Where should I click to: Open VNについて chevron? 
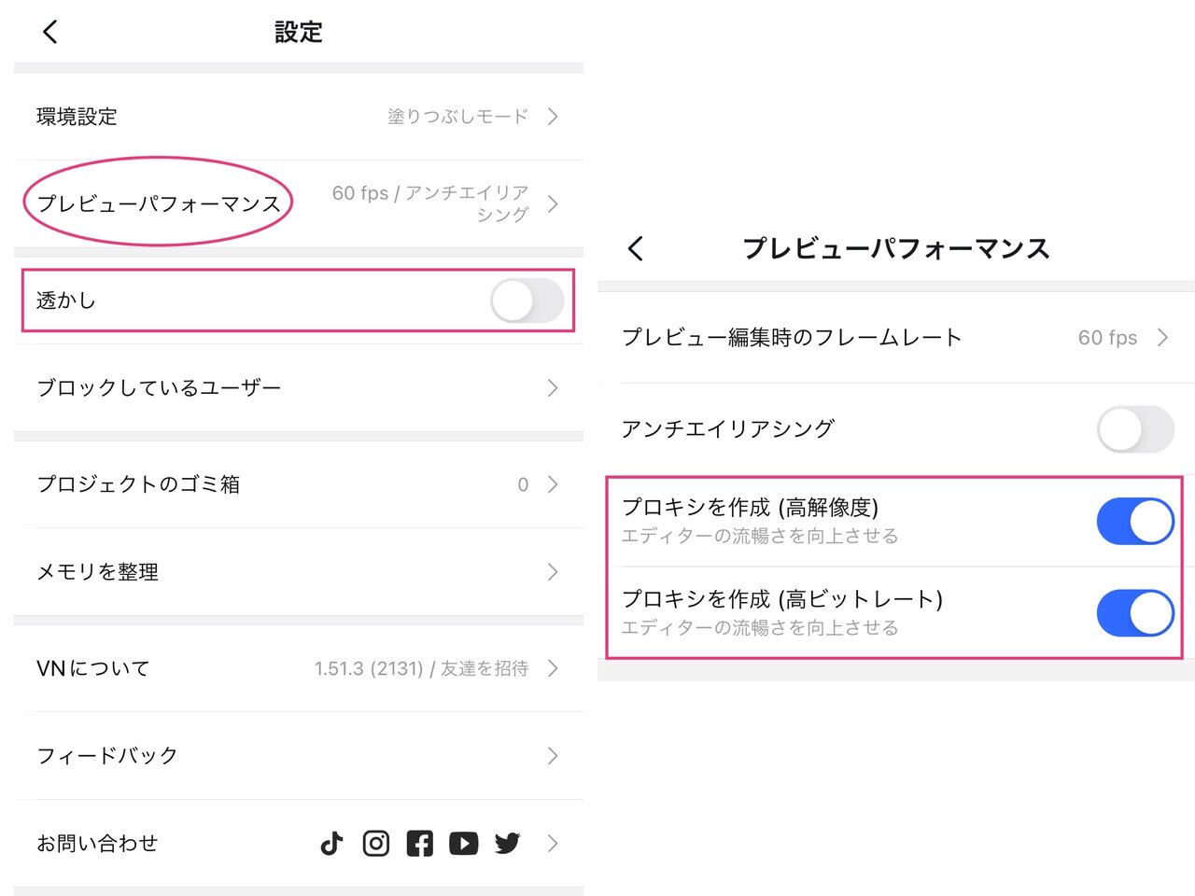click(x=553, y=668)
